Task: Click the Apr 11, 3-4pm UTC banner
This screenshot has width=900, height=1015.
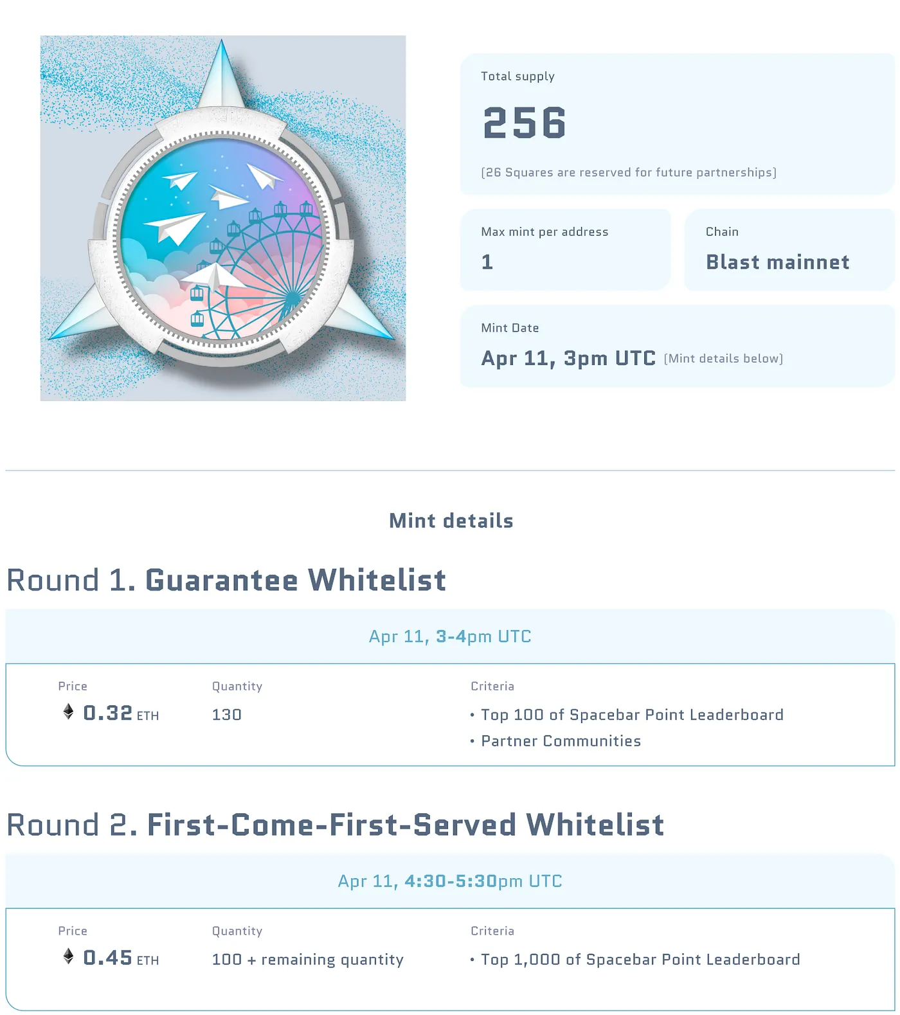Action: [450, 636]
